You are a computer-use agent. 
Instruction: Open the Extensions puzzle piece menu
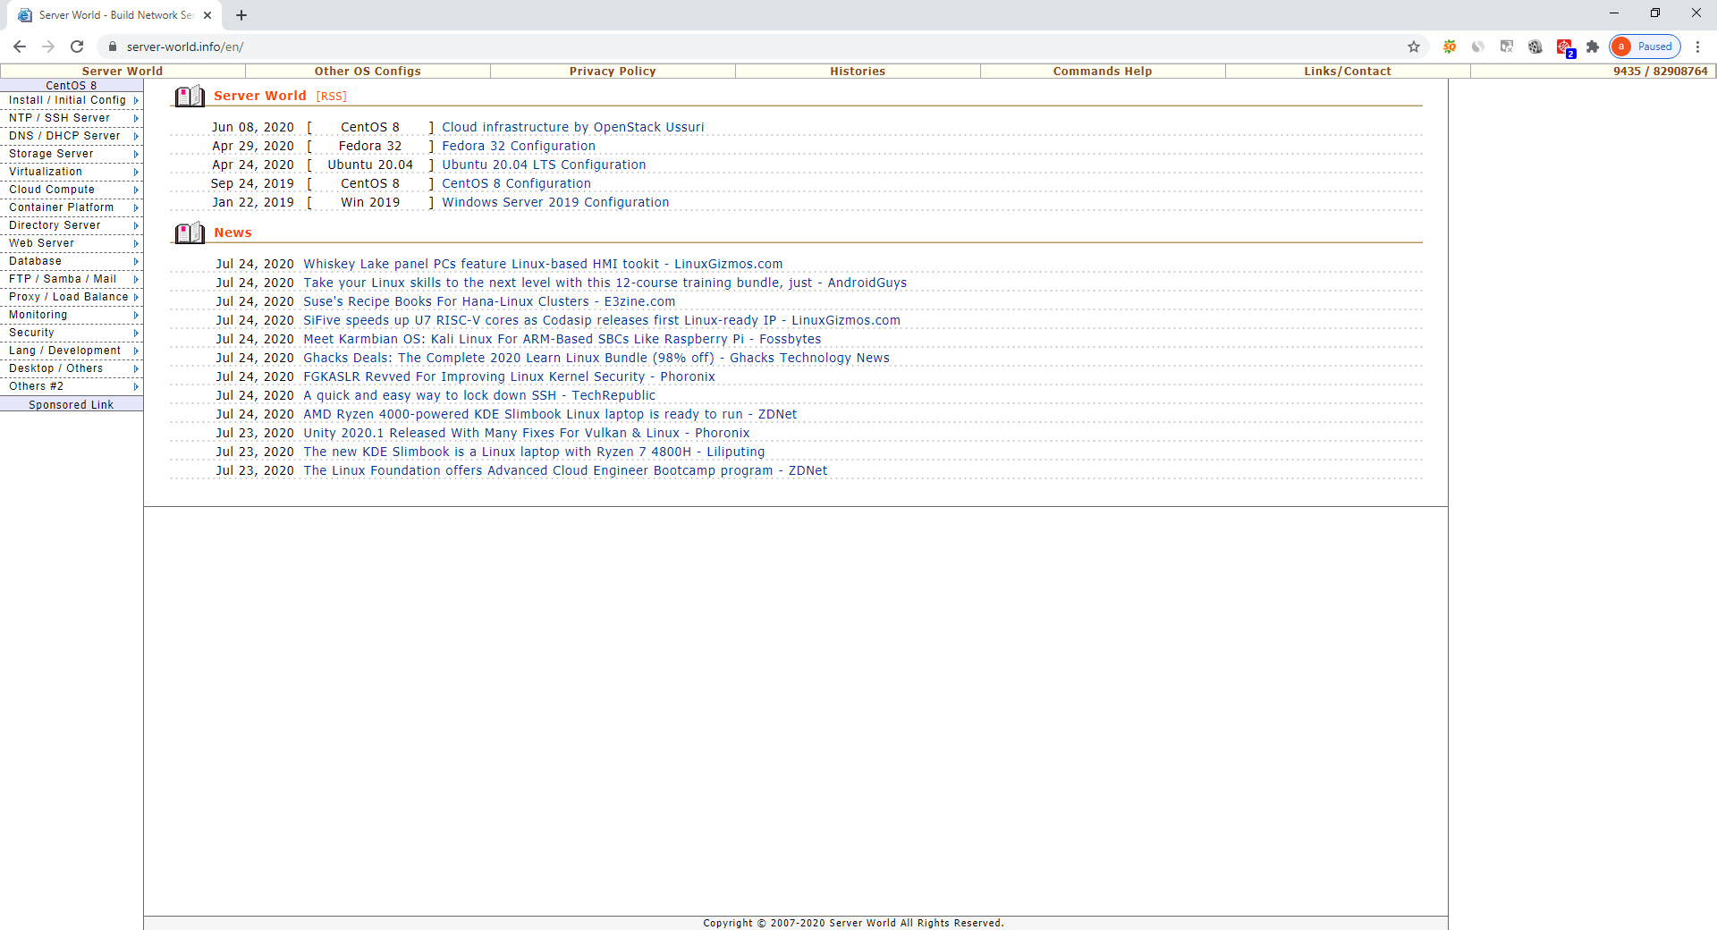point(1593,46)
